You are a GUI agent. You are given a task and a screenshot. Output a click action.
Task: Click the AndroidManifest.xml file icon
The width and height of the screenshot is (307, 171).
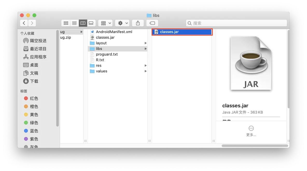pyautogui.click(x=92, y=32)
